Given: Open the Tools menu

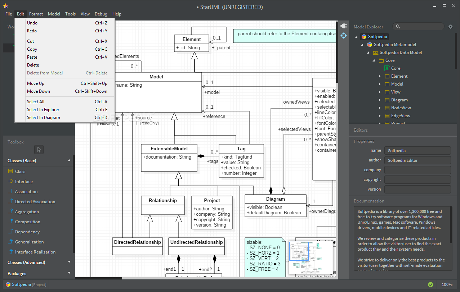Looking at the screenshot, I should (x=71, y=14).
